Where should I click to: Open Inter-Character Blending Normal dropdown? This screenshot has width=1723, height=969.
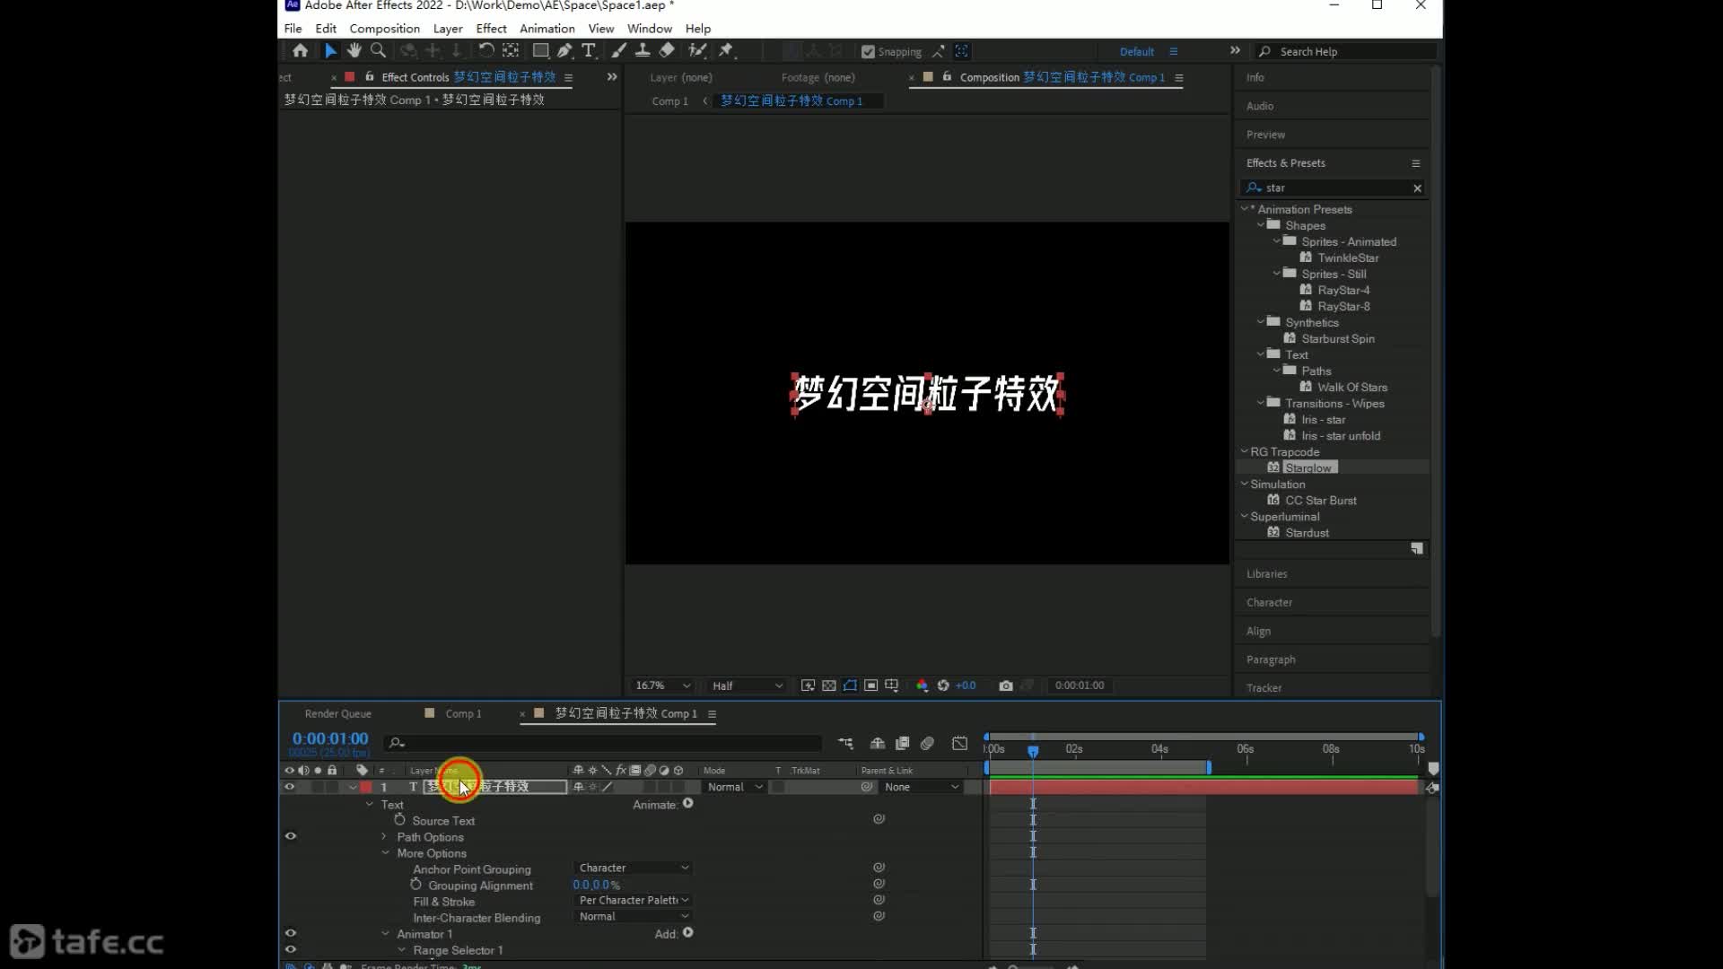pyautogui.click(x=634, y=916)
